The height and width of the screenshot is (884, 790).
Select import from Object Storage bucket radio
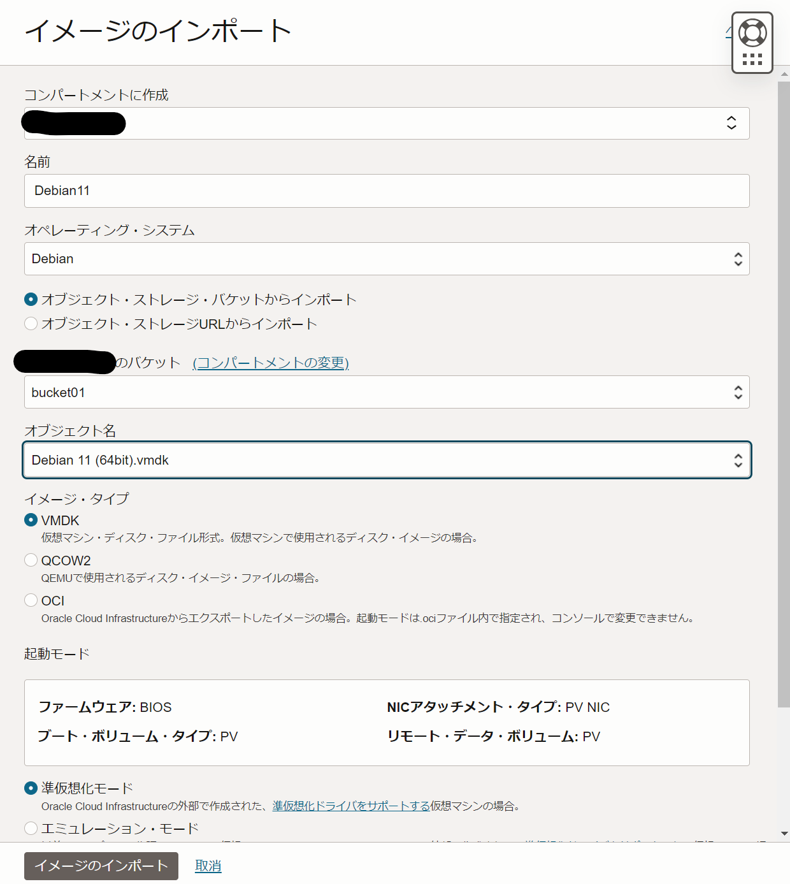click(31, 299)
